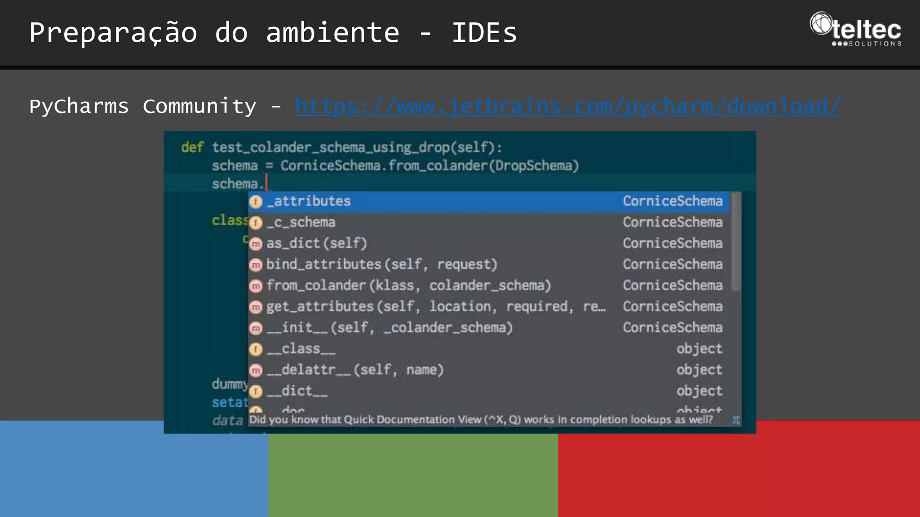Screen dimensions: 920x517
Task: Choose bind_attributes(self, request) completion
Action: click(489, 265)
